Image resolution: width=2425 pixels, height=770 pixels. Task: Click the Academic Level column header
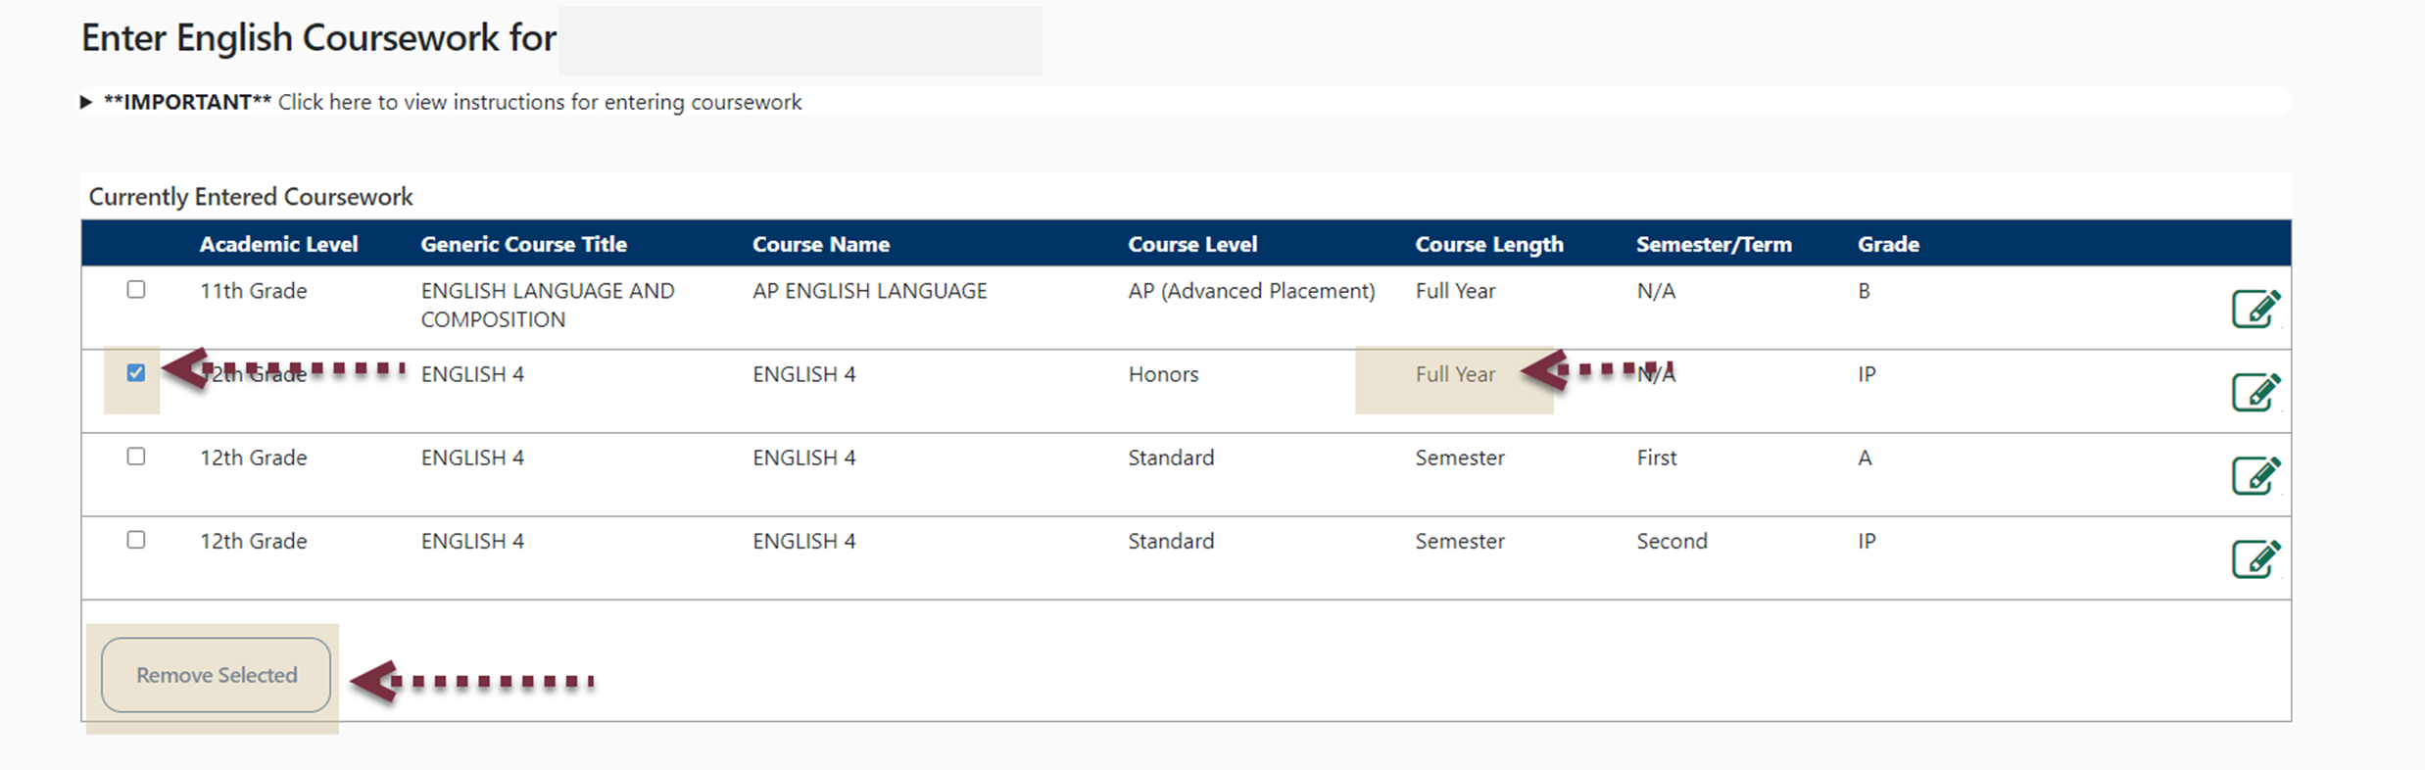coord(278,244)
